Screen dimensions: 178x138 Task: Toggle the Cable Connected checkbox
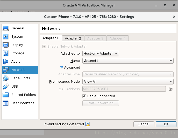point(84,96)
